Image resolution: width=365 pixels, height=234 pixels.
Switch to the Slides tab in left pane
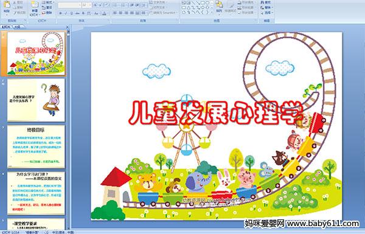[6, 27]
